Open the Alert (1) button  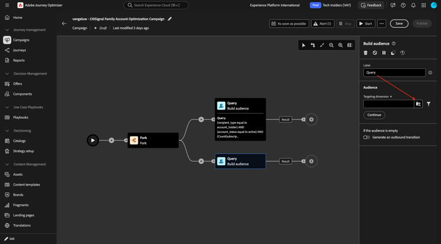[323, 24]
